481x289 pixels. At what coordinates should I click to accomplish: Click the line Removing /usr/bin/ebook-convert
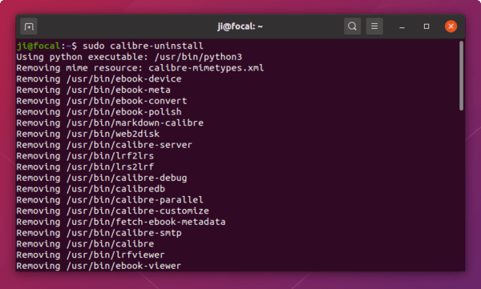coord(102,101)
